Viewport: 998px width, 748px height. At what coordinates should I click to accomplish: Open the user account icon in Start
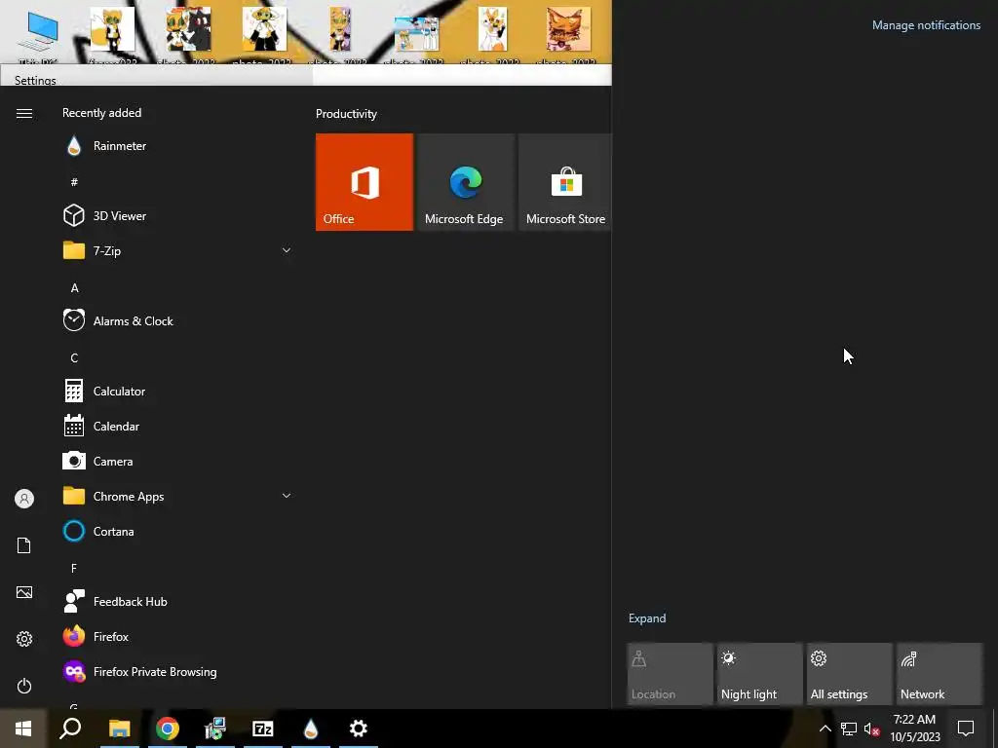[x=24, y=499]
